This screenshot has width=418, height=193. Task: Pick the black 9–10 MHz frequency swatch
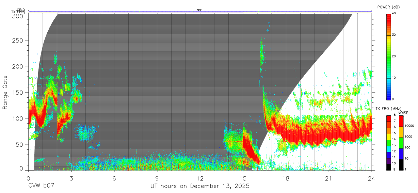click(x=389, y=166)
